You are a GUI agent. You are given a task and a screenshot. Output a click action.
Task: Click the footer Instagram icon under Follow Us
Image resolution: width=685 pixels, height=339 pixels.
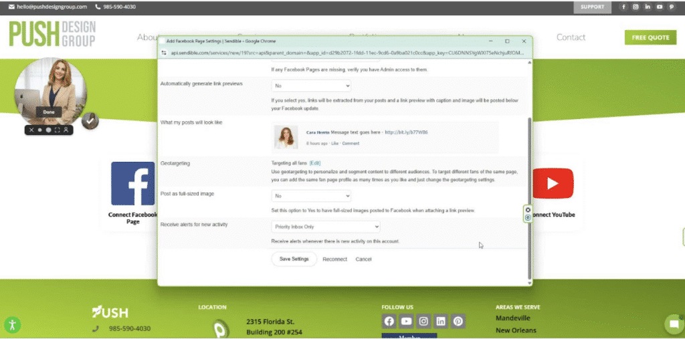tap(423, 322)
